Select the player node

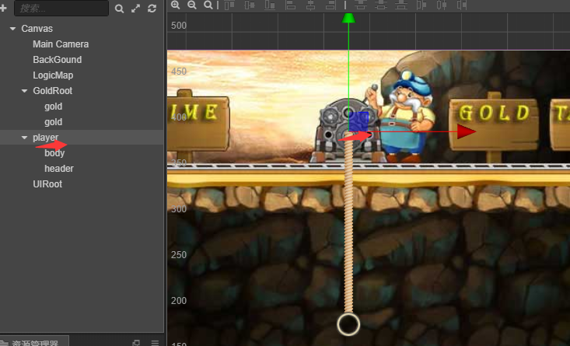(45, 138)
